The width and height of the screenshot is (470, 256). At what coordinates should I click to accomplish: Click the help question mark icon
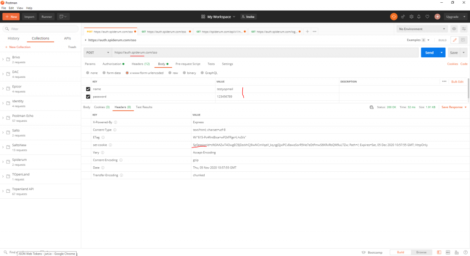(x=465, y=252)
